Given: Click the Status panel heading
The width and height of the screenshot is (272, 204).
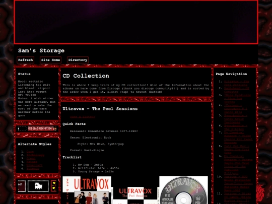Looking at the screenshot, I should click(x=24, y=74).
